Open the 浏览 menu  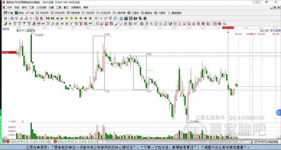click(x=17, y=7)
